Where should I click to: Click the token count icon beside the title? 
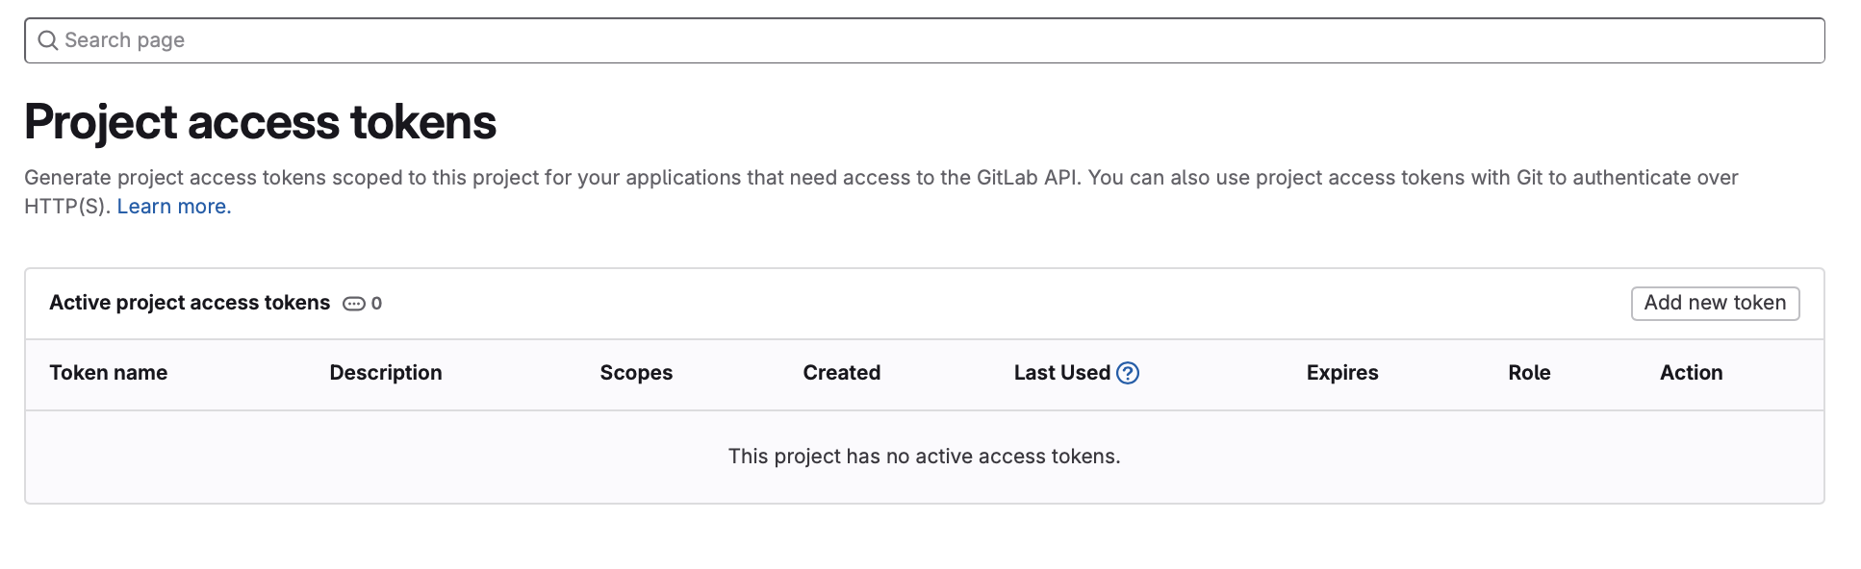point(354,304)
